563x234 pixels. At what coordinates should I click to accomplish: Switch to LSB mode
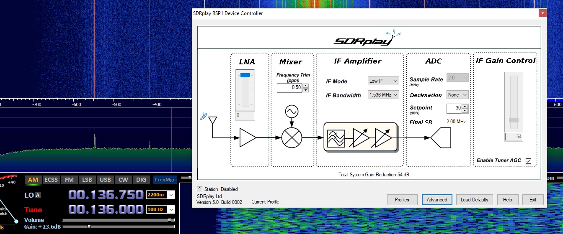pyautogui.click(x=87, y=180)
